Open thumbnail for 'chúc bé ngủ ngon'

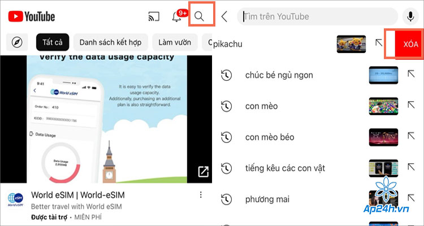tap(383, 75)
